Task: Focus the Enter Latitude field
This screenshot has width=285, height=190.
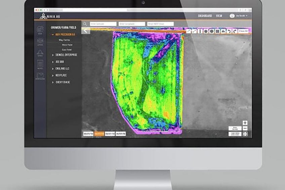Action: 103,24
